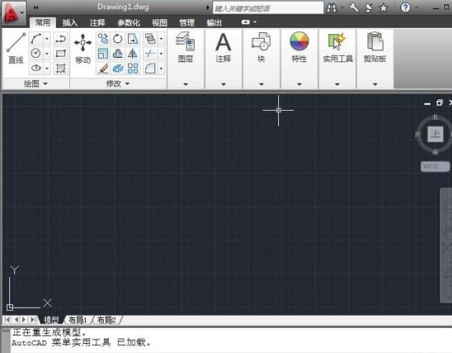Viewport: 452px width, 353px height.
Task: Open the 块 block panel button
Action: pos(261,47)
